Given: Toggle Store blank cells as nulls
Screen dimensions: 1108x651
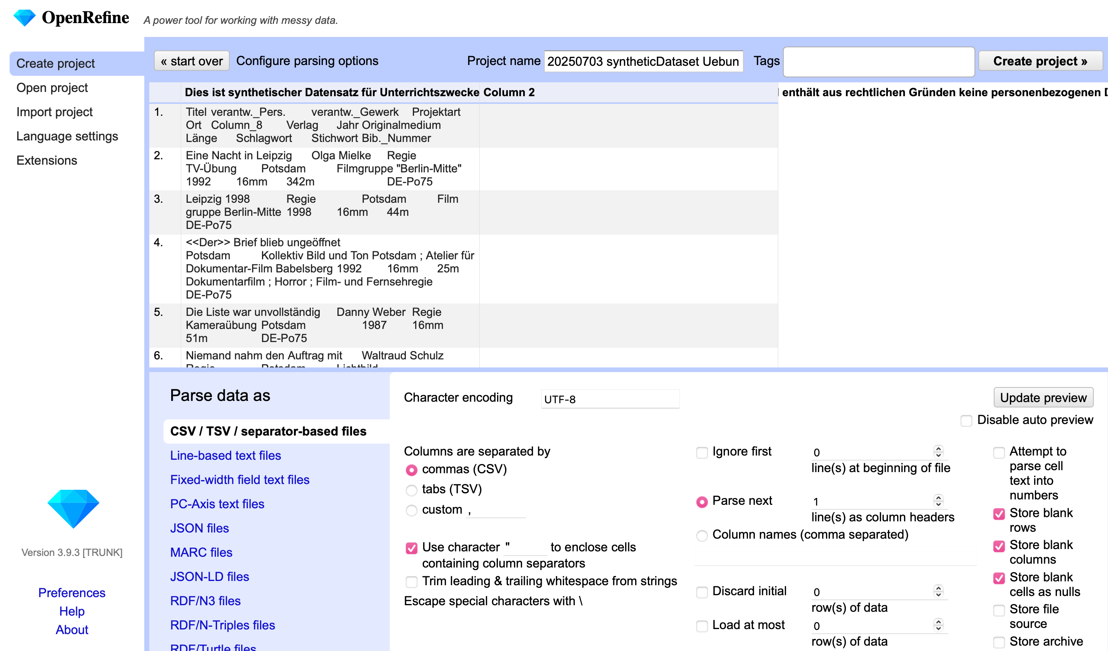Looking at the screenshot, I should (1000, 578).
